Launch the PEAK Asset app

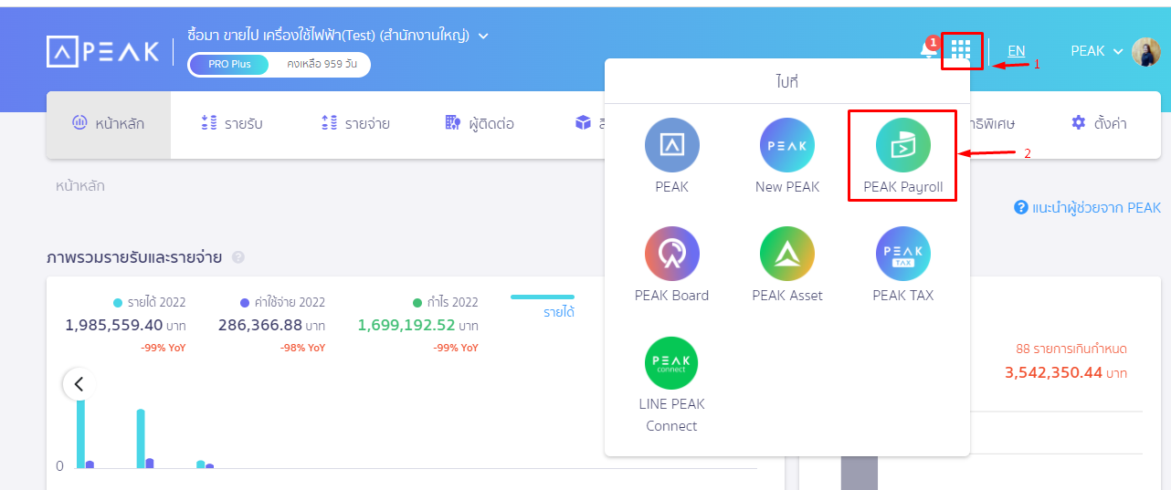coord(787,264)
